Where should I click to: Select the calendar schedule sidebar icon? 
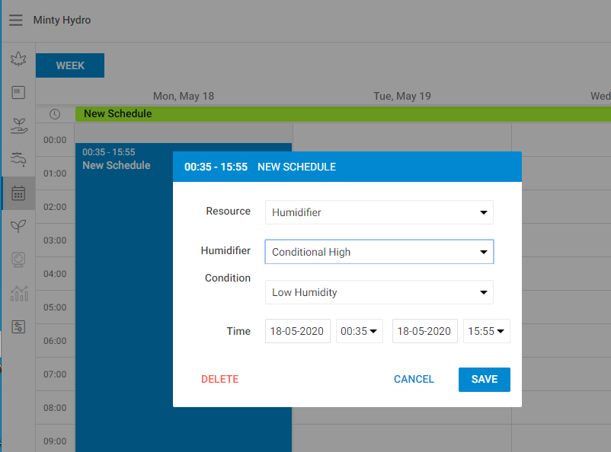click(18, 193)
